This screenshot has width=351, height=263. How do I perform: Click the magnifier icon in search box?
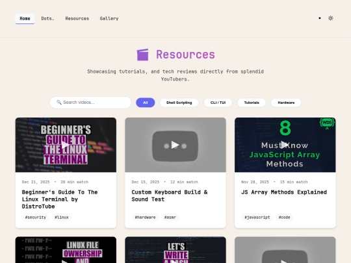coord(59,102)
